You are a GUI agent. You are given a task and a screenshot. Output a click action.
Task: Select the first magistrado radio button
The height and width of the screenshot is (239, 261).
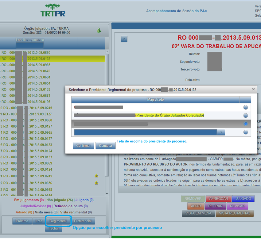coord(246,107)
